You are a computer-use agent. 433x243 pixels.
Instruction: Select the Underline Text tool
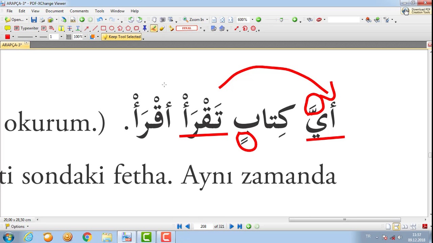click(x=78, y=28)
